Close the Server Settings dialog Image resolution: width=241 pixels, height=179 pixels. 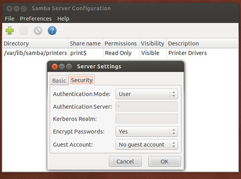tap(55, 66)
